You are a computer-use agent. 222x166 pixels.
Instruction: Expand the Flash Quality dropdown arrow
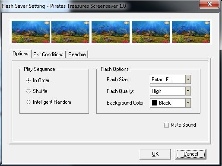(x=188, y=91)
